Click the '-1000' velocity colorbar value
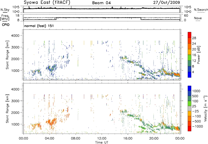This screenshot has width=208, height=144. 198,126
